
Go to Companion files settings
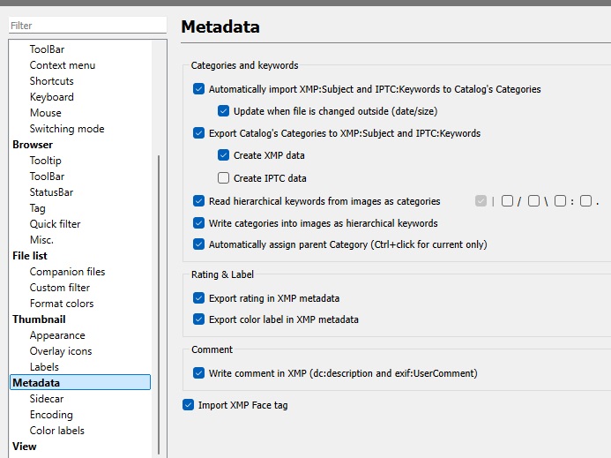[x=67, y=272]
